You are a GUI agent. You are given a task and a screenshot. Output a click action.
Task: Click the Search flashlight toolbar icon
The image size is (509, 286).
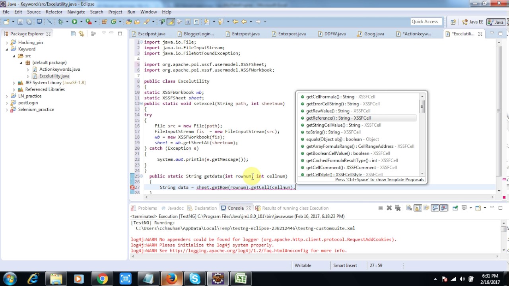coord(146,21)
